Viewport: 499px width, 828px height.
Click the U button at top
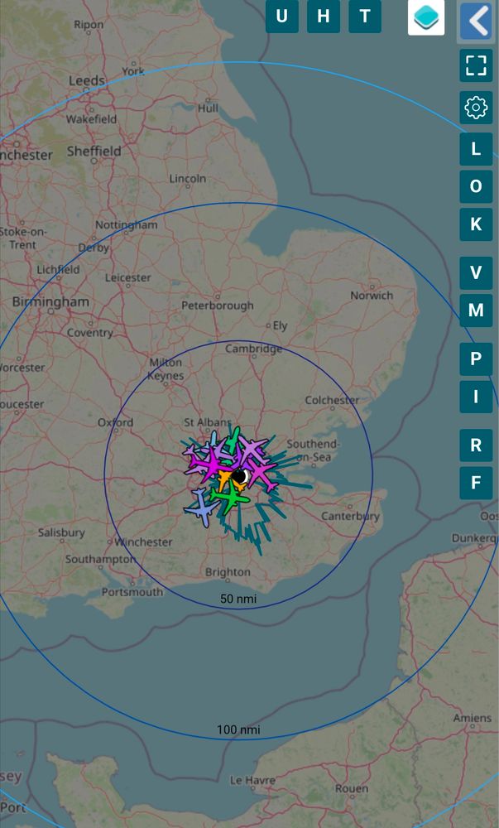pyautogui.click(x=281, y=17)
